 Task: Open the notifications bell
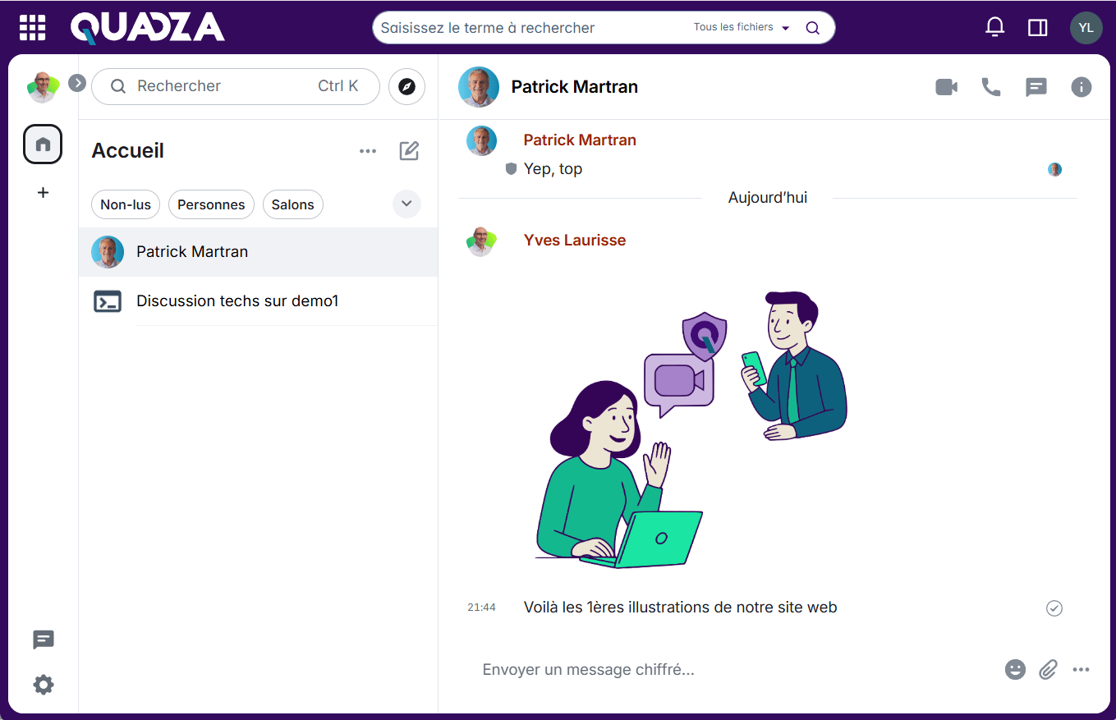(994, 28)
